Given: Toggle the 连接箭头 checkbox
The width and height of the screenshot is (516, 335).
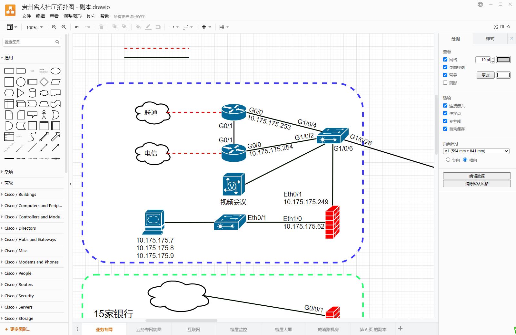Looking at the screenshot, I should click(x=445, y=106).
